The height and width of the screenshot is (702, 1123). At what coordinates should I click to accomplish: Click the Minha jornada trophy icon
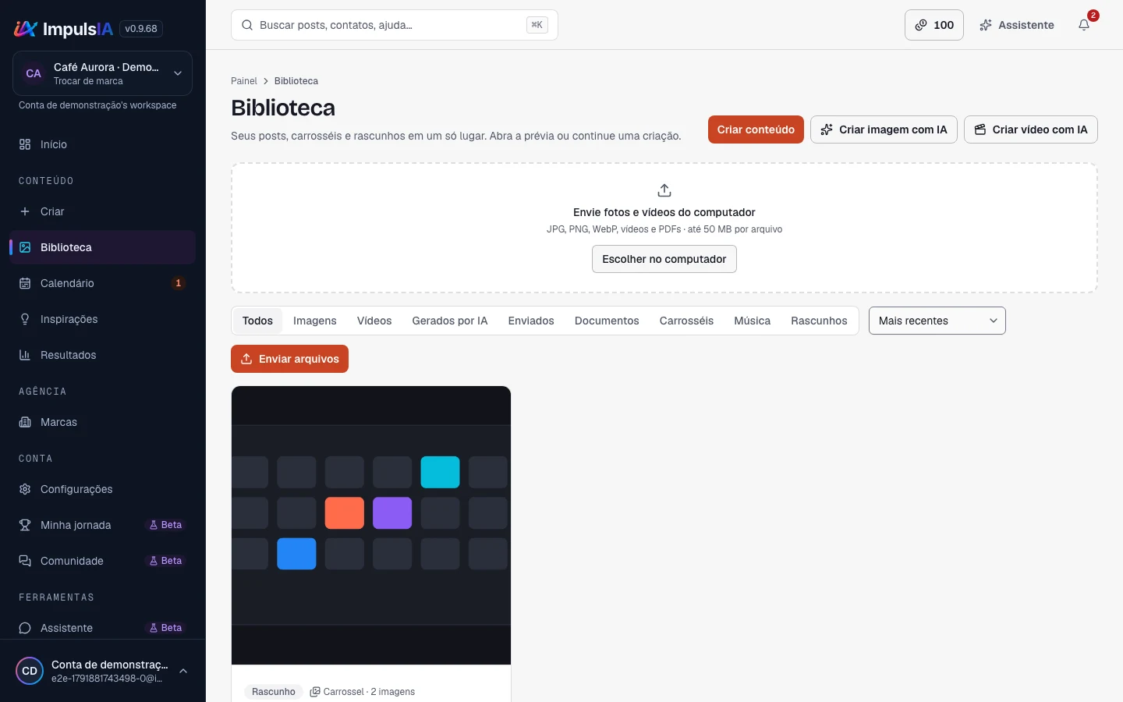pos(25,525)
